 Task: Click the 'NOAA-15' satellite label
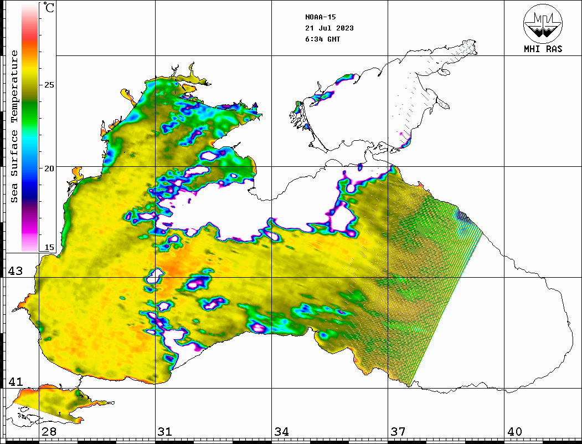coord(320,17)
